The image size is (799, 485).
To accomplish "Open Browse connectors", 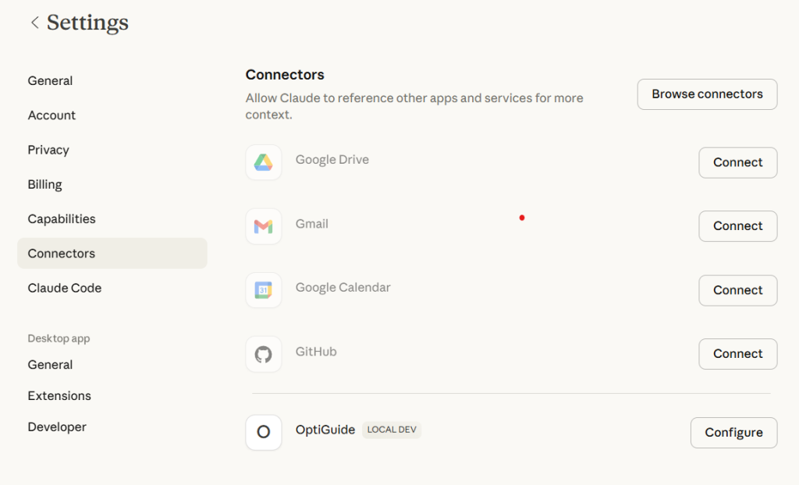I will (707, 94).
